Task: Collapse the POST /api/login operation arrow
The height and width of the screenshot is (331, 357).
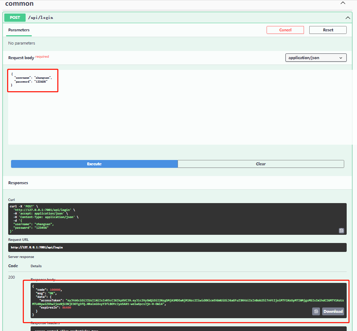Action: coord(348,18)
